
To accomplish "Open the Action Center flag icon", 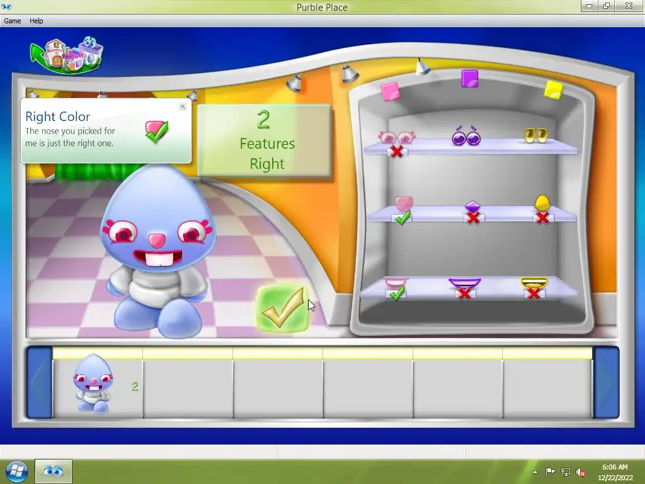I will [550, 471].
